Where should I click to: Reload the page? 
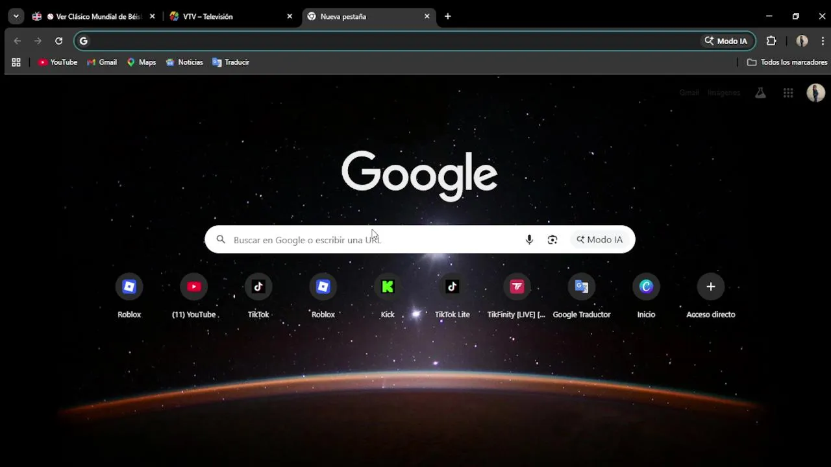click(x=58, y=41)
